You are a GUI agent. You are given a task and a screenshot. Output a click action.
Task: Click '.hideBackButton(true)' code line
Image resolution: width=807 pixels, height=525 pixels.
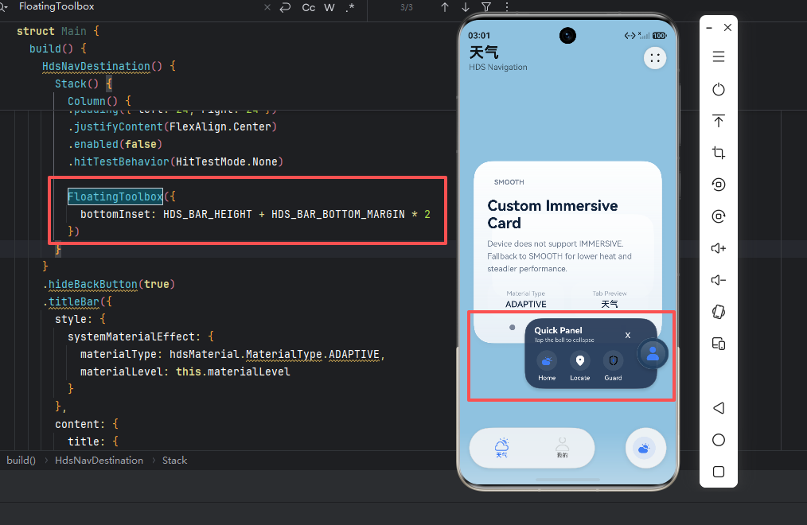[108, 284]
